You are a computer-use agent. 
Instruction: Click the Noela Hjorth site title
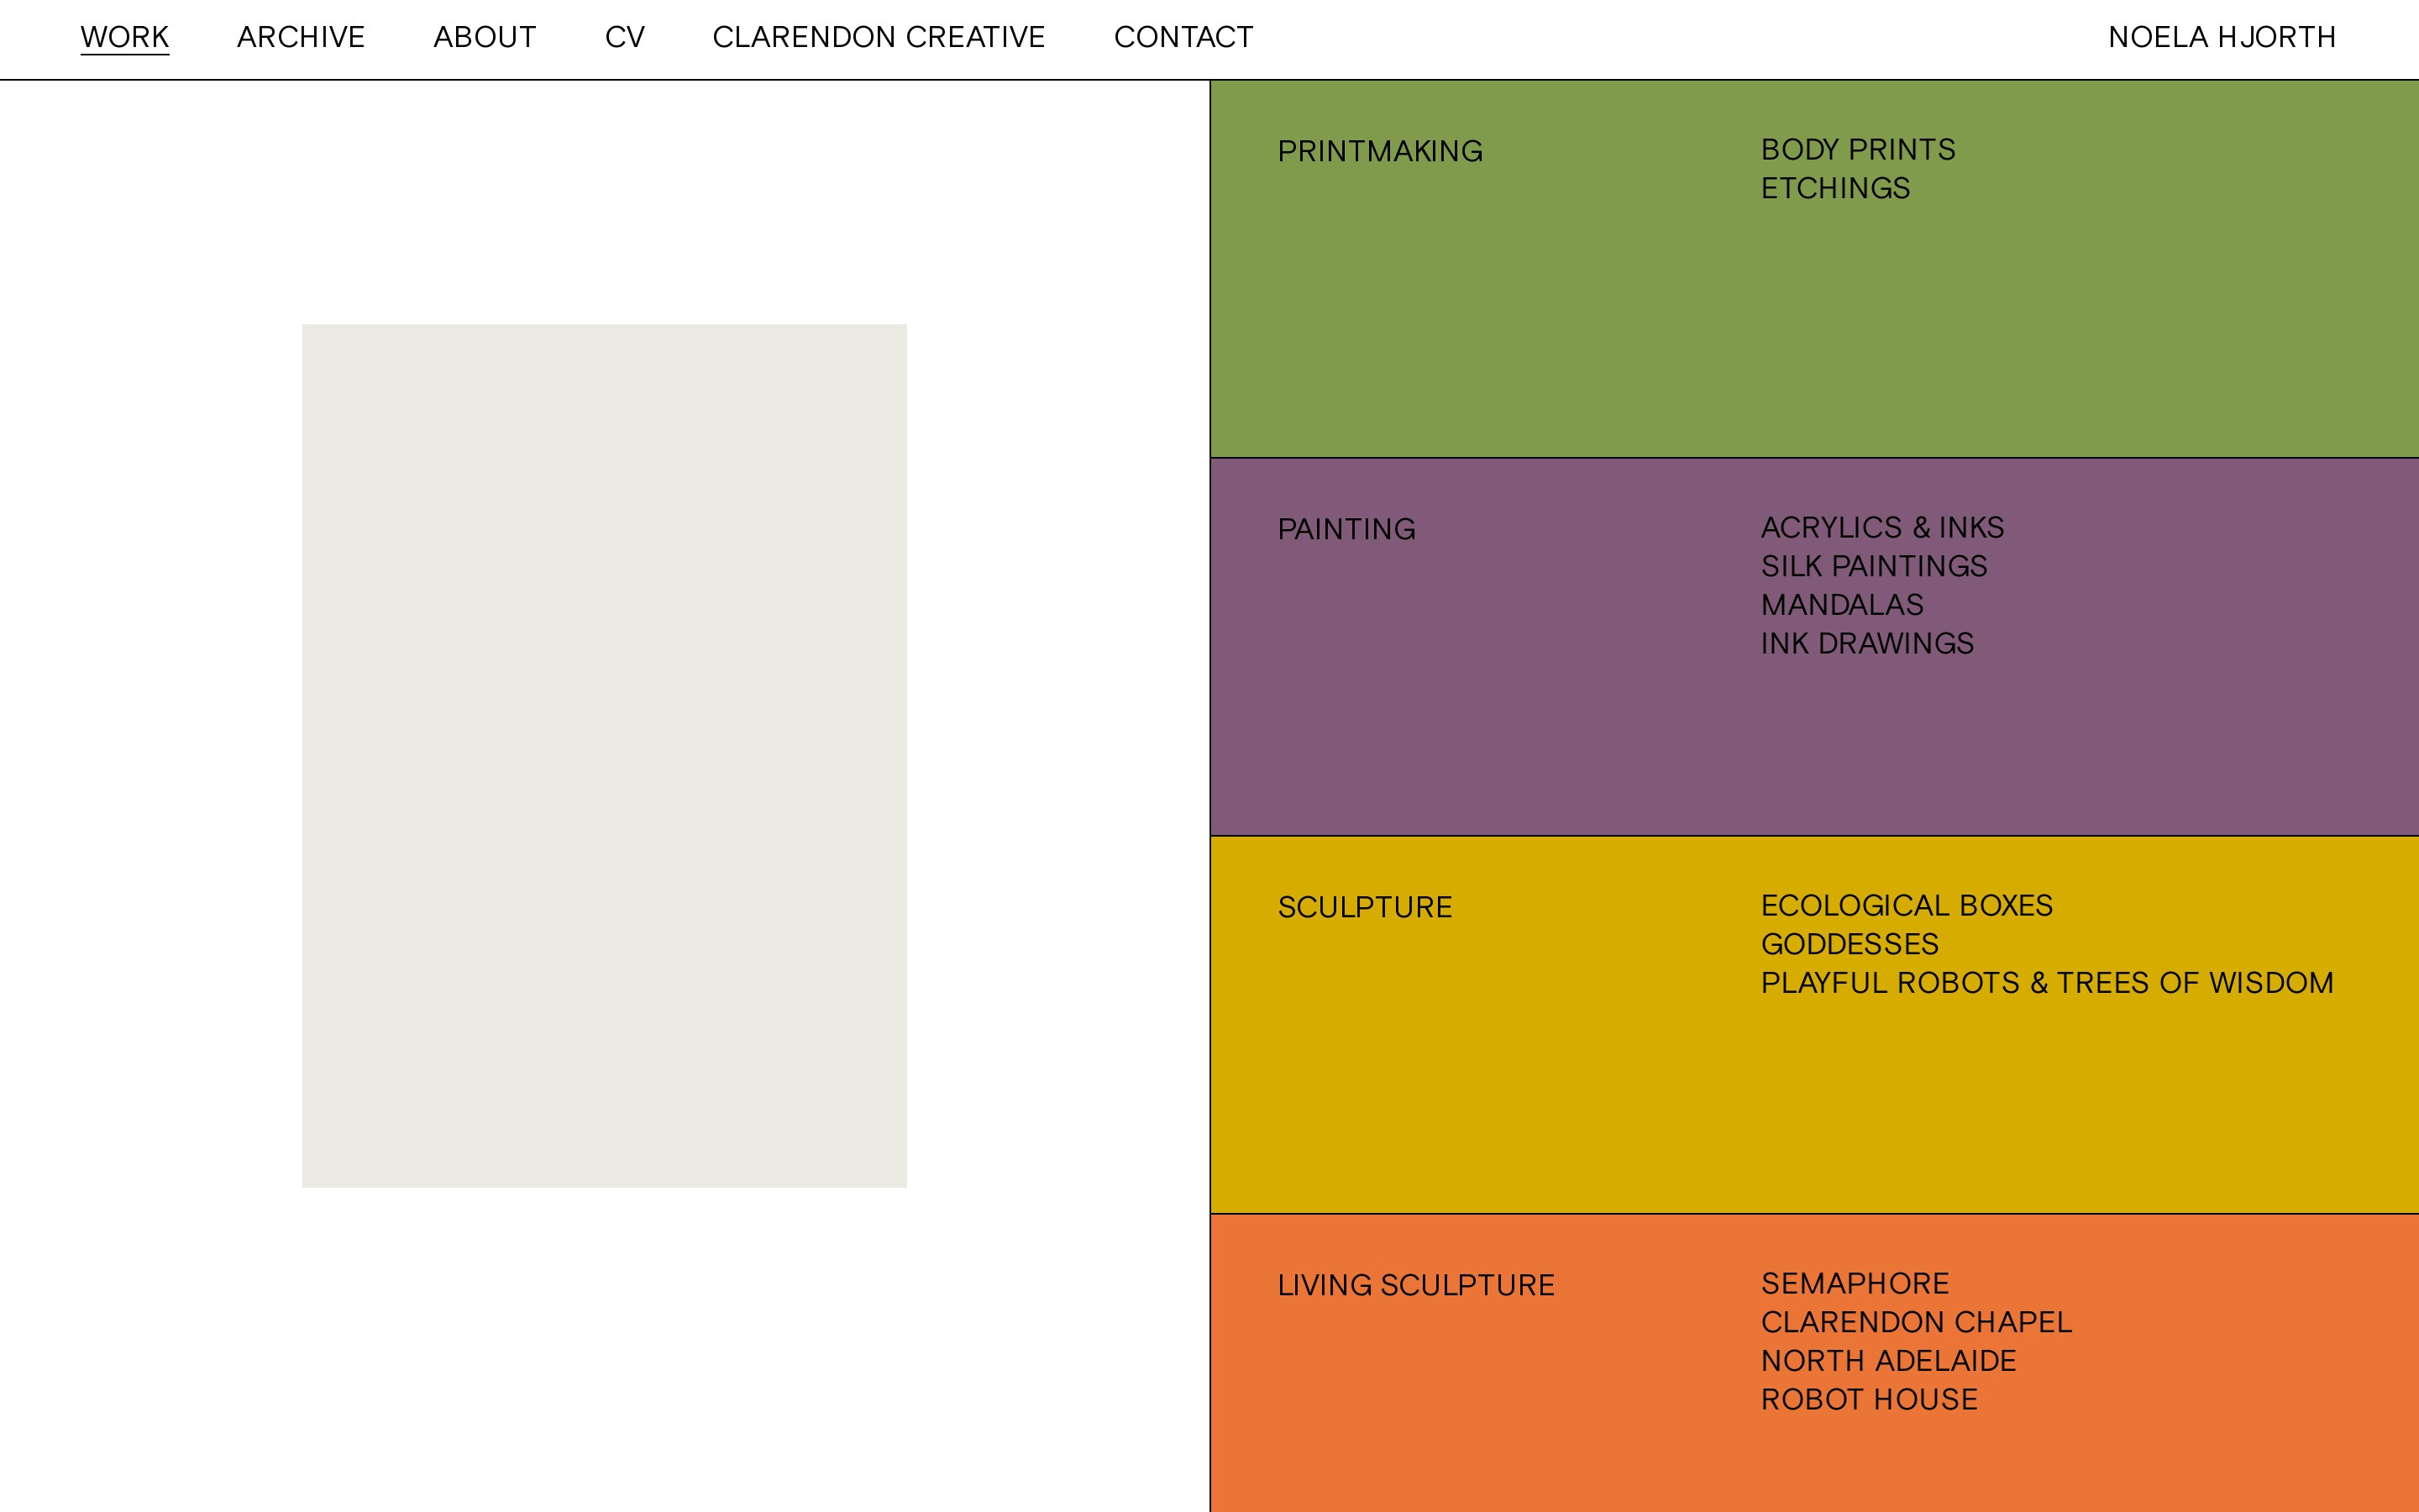pos(2221,37)
